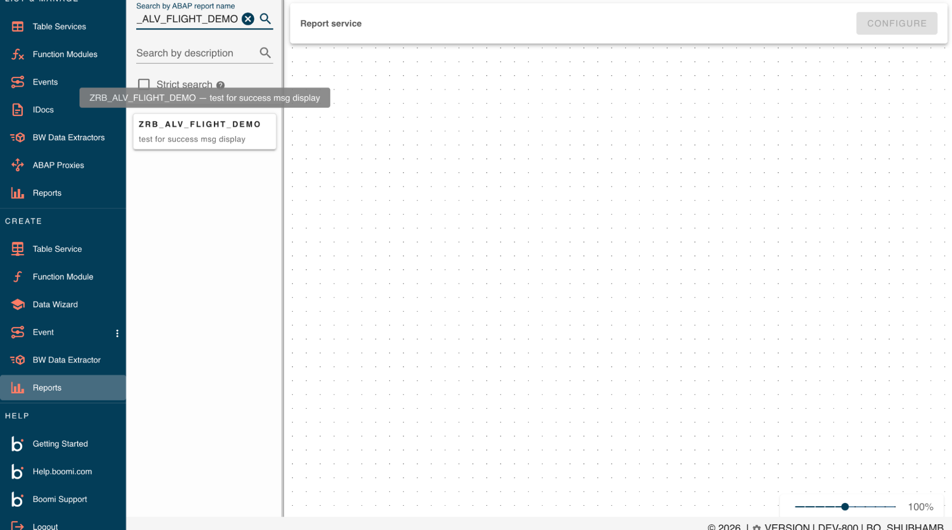
Task: Enable the Strict search checkbox
Action: (x=144, y=84)
